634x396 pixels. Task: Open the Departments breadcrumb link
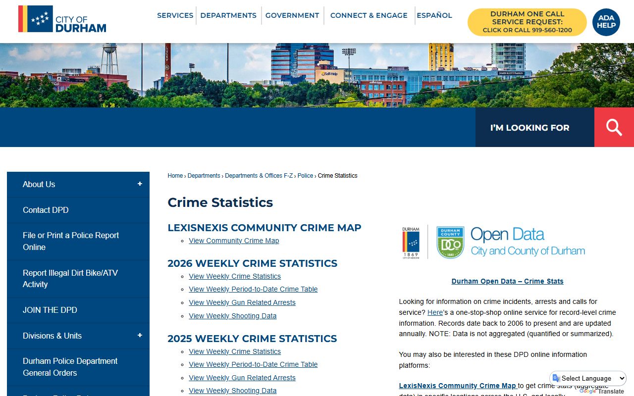204,176
